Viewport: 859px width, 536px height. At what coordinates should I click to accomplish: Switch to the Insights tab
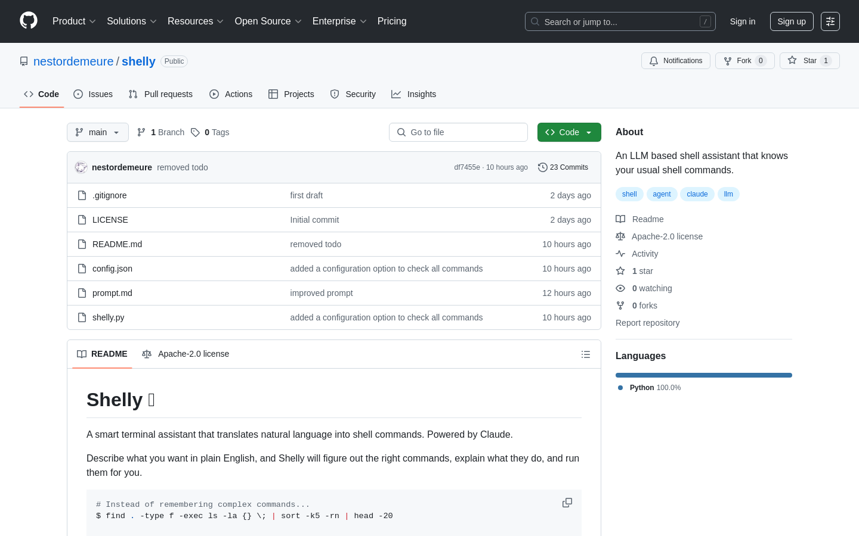[414, 94]
